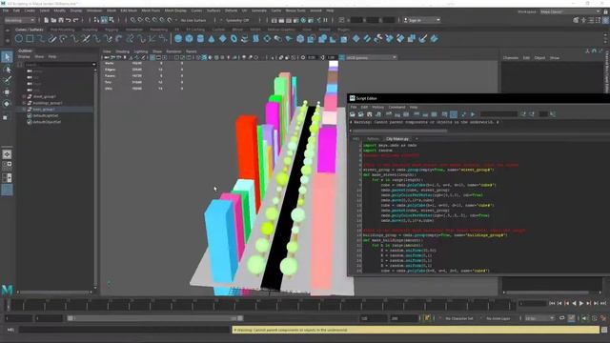Open the Mesh Tools menu
Image resolution: width=610 pixels, height=343 pixels.
tap(151, 10)
